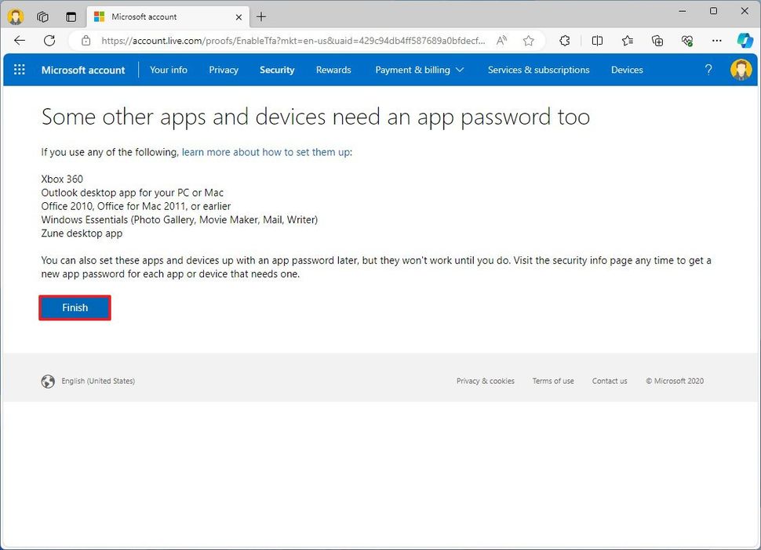
Task: Open the Microsoft app launcher grid
Action: [x=19, y=70]
